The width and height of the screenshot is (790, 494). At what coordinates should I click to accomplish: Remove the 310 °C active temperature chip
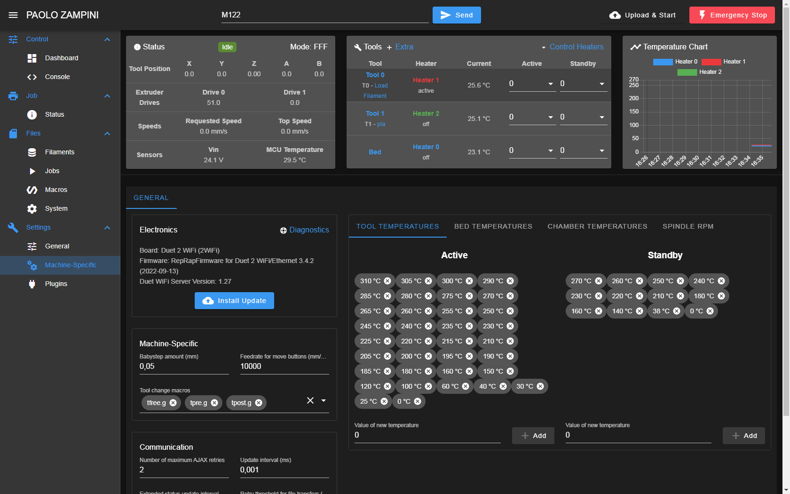pos(387,281)
